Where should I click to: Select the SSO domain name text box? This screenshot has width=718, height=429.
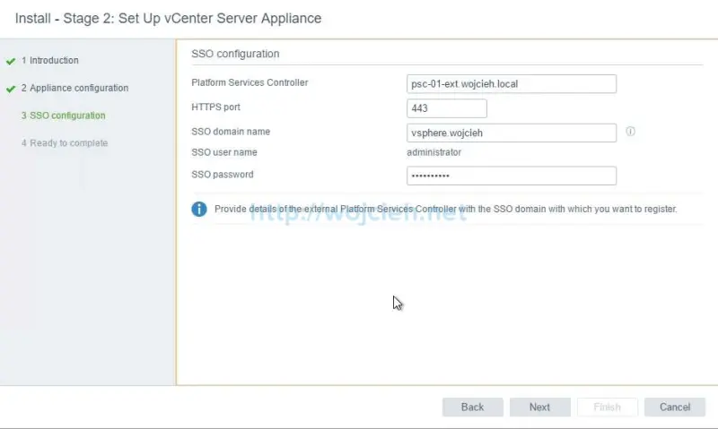[x=511, y=133]
